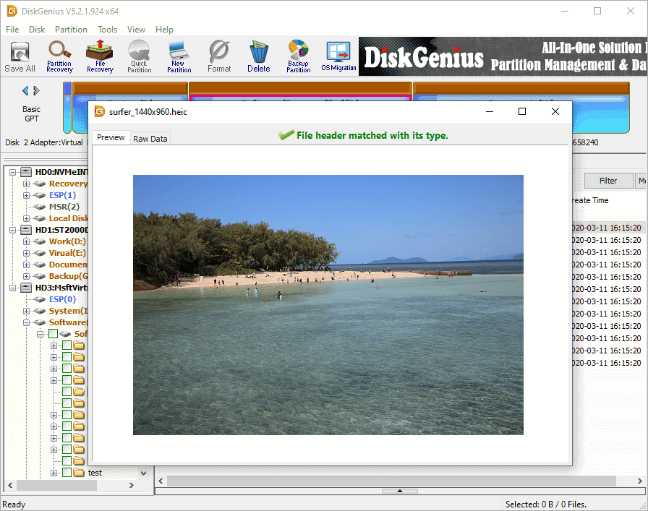This screenshot has height=511, width=648.
Task: Launch the File Recovery tool
Action: click(100, 56)
